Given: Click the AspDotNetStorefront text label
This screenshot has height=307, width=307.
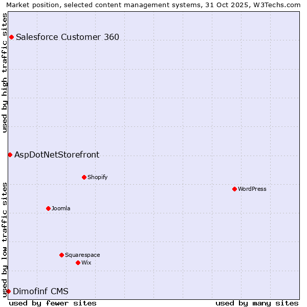Looking at the screenshot, I should click(57, 155).
